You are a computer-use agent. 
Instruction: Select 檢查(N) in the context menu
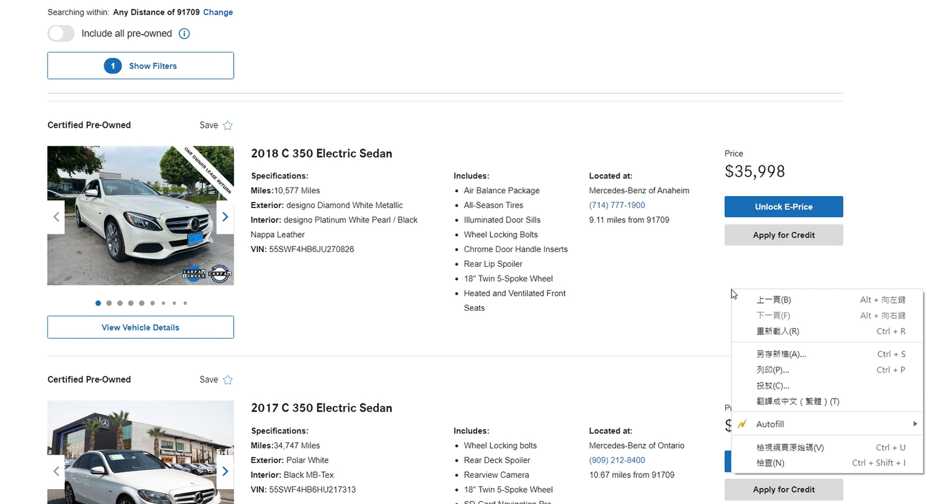(770, 463)
